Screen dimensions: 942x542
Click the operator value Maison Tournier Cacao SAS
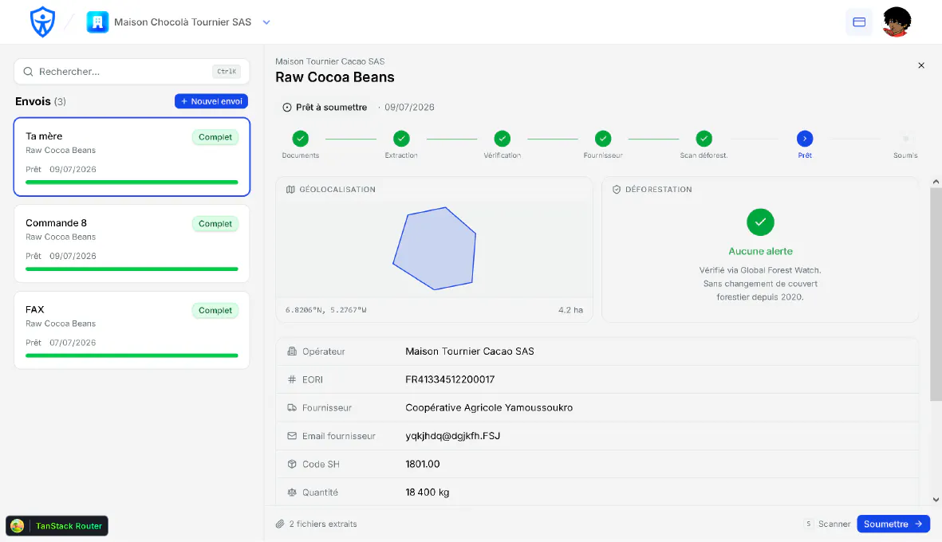[x=470, y=352]
